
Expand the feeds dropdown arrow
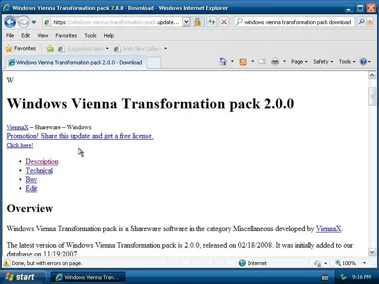[x=253, y=62]
